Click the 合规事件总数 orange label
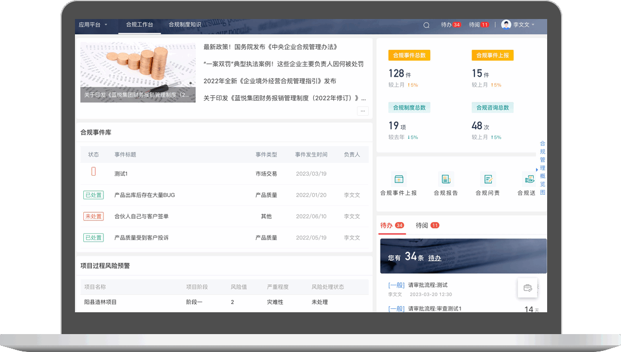 point(409,55)
